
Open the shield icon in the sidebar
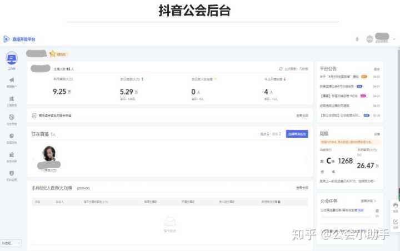pyautogui.click(x=12, y=173)
